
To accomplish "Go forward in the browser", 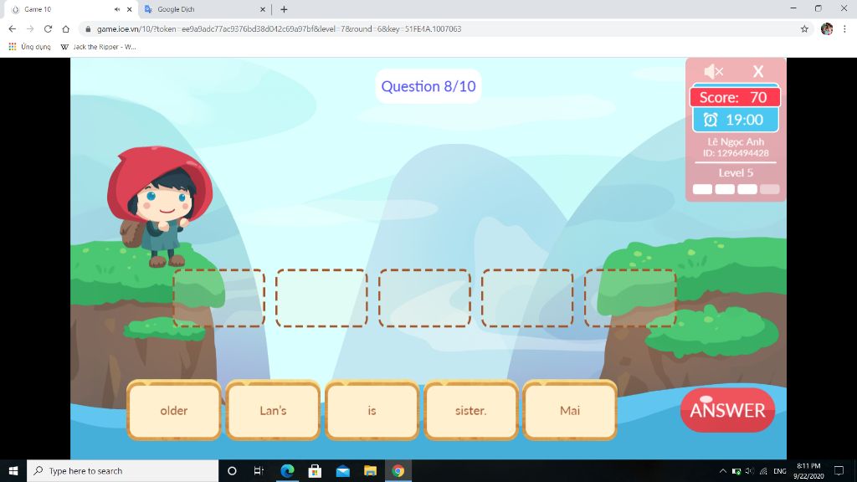I will [x=30, y=29].
